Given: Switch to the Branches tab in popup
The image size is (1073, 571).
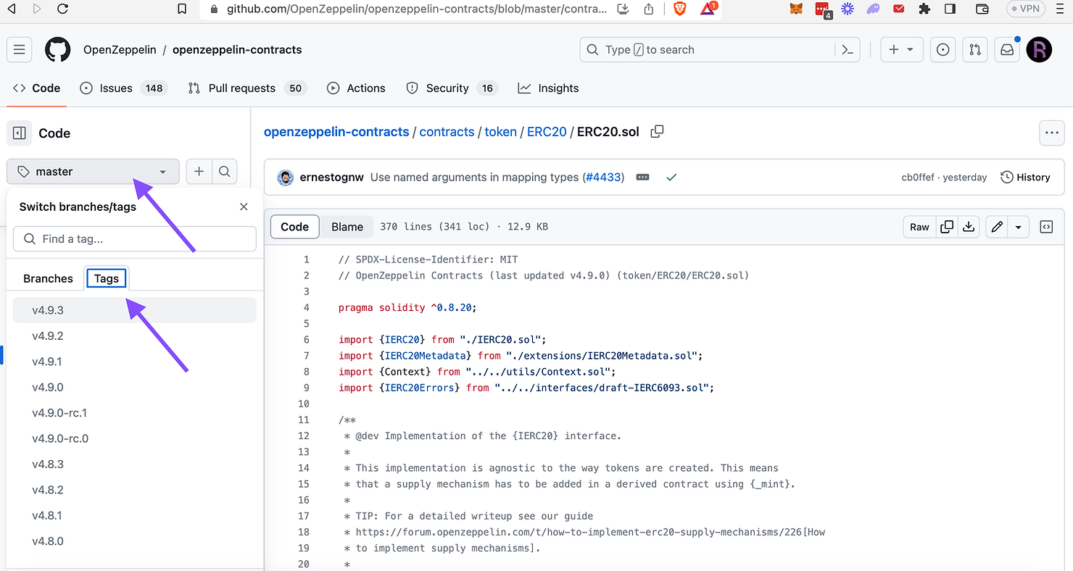Looking at the screenshot, I should click(x=48, y=278).
